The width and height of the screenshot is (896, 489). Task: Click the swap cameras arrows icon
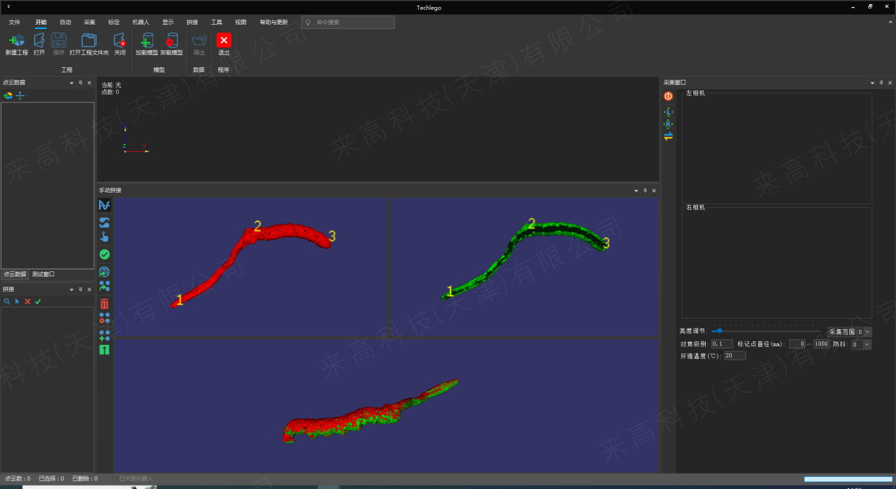point(668,136)
